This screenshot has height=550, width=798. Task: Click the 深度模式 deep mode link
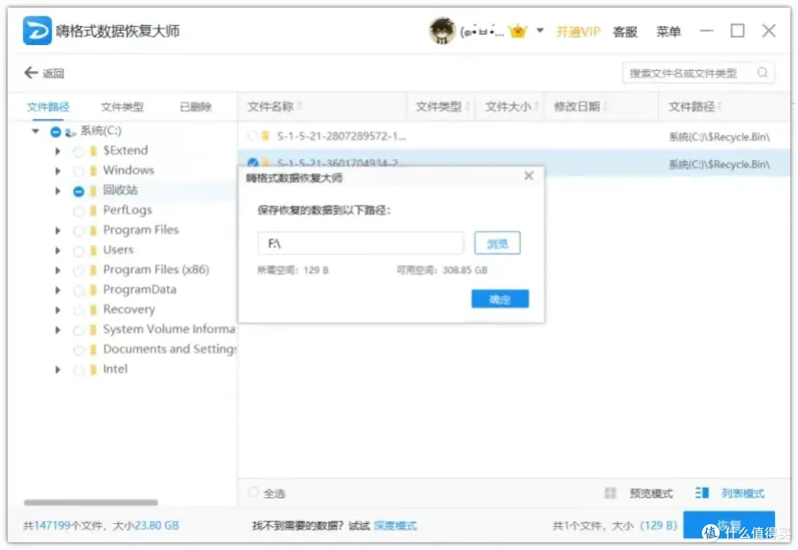(x=395, y=526)
